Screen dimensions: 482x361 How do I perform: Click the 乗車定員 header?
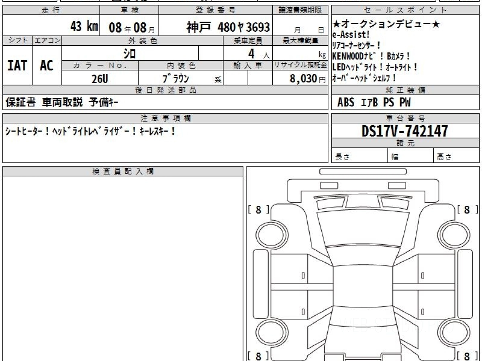pyautogui.click(x=248, y=41)
